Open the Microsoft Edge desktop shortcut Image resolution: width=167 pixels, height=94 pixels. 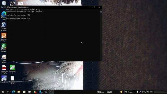click(x=4, y=16)
